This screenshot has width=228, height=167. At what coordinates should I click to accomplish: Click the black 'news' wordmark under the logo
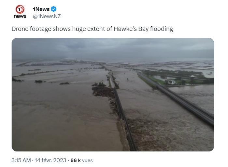click(x=20, y=16)
